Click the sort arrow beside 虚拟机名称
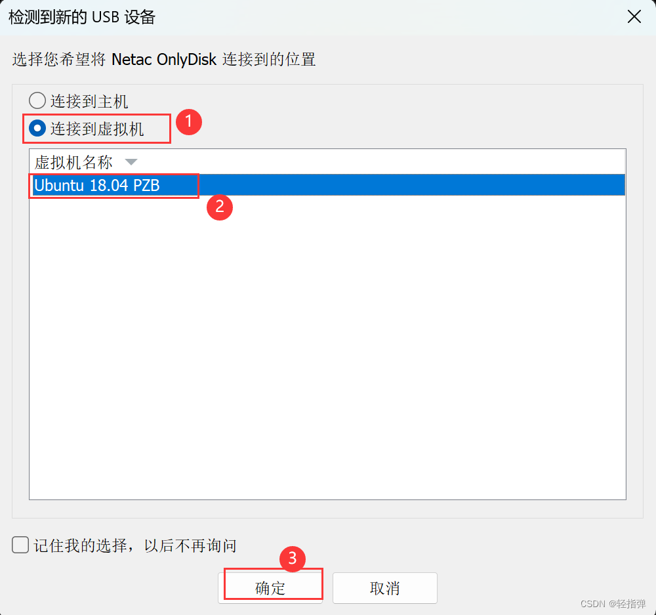656x615 pixels. coord(131,162)
